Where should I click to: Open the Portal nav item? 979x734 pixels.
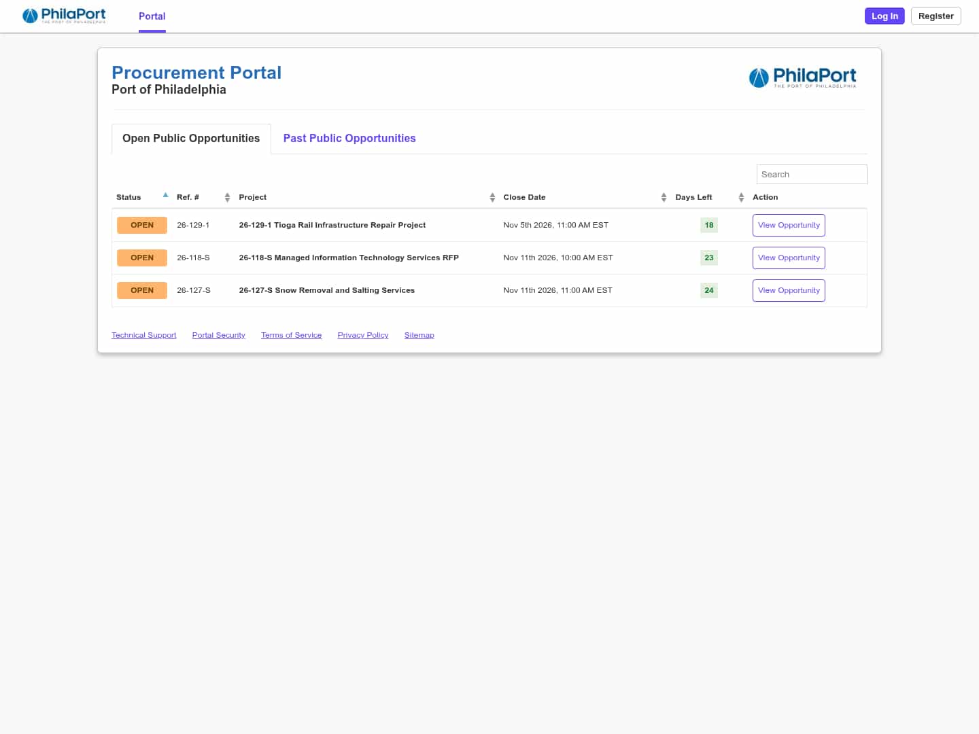[152, 16]
